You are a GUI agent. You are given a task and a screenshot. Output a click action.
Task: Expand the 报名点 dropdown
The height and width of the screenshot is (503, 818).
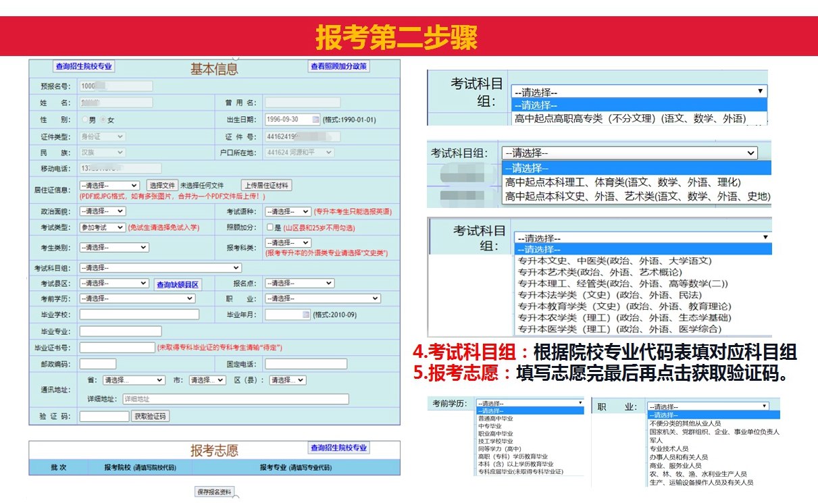click(299, 284)
